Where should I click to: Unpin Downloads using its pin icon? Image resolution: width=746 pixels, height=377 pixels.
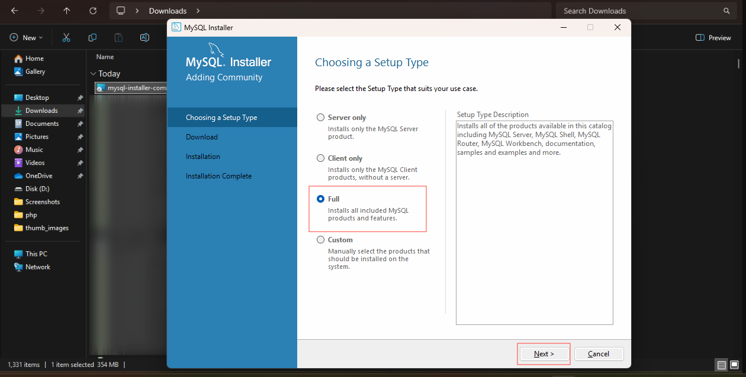click(80, 110)
